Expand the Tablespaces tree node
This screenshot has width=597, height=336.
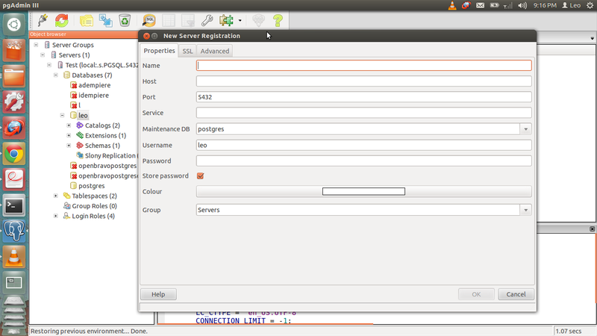56,196
